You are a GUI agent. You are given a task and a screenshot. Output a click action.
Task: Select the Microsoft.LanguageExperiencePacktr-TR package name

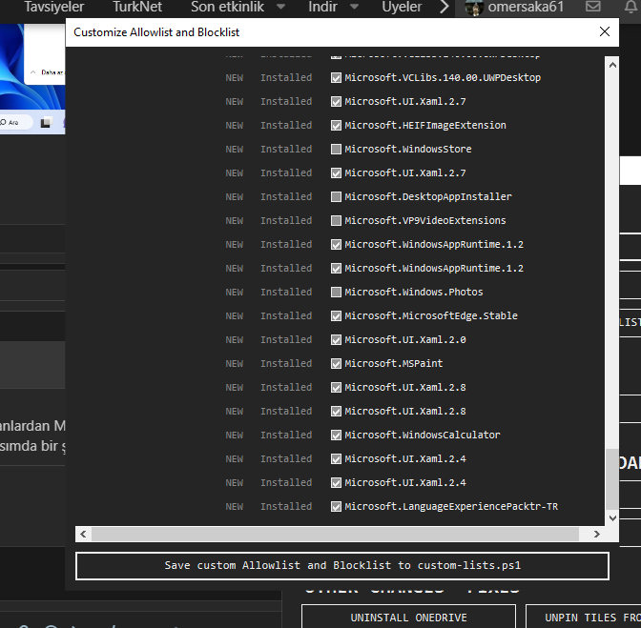[x=451, y=506]
